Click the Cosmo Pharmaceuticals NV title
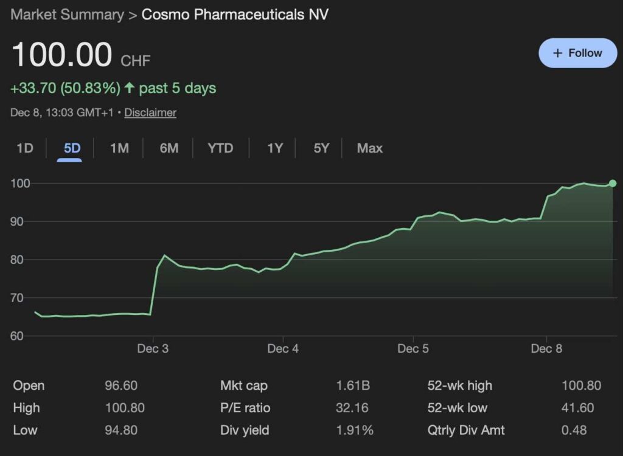 (235, 15)
